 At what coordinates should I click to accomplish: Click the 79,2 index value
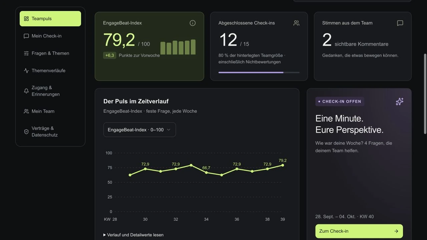coord(119,40)
